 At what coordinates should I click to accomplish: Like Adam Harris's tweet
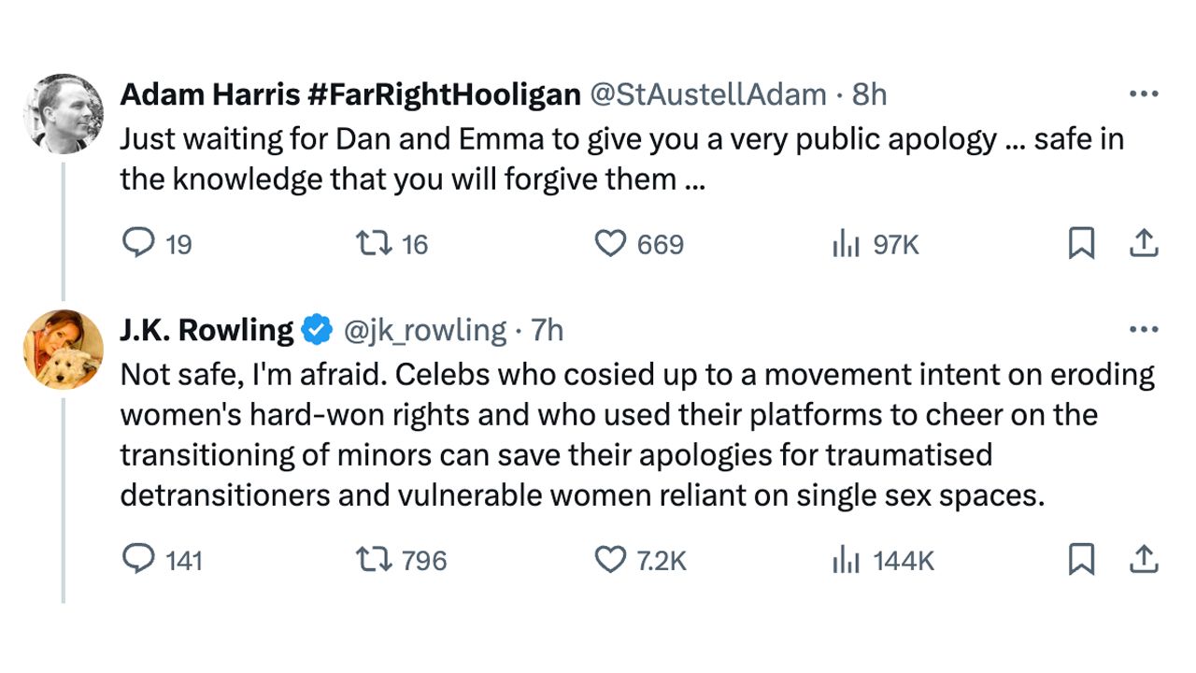(x=610, y=244)
